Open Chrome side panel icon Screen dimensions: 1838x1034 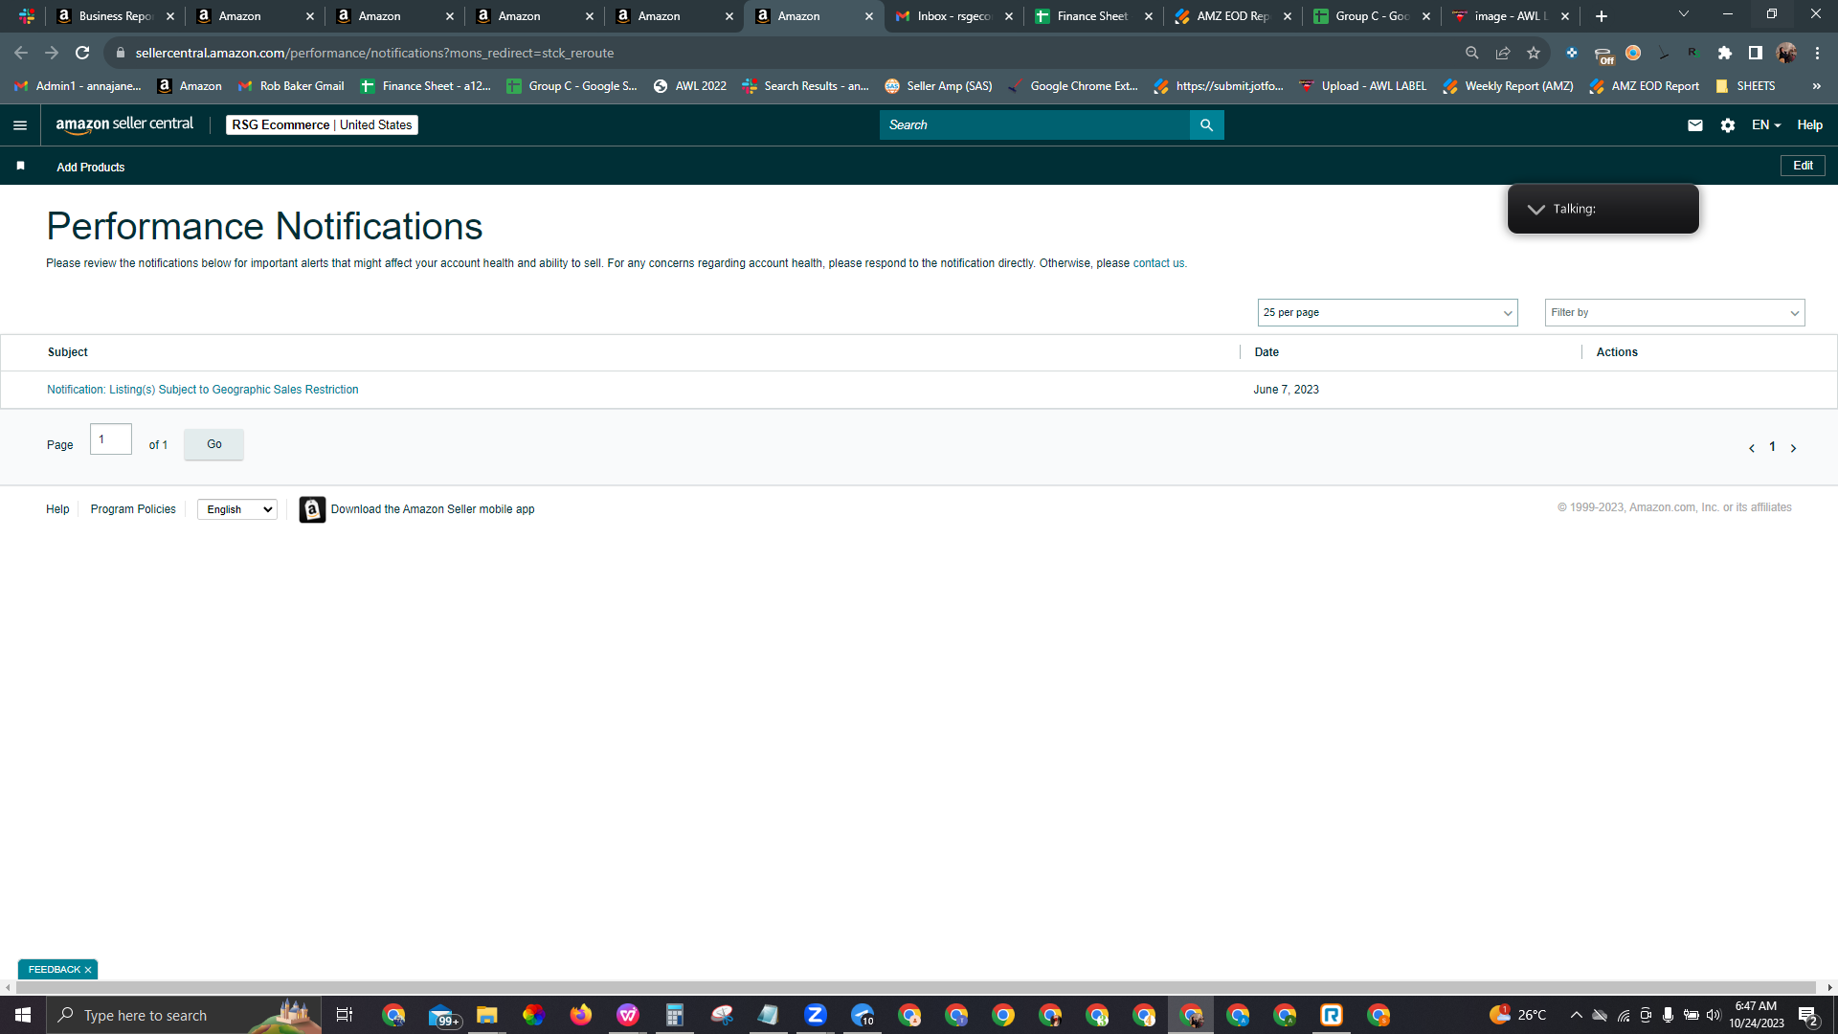pos(1756,53)
